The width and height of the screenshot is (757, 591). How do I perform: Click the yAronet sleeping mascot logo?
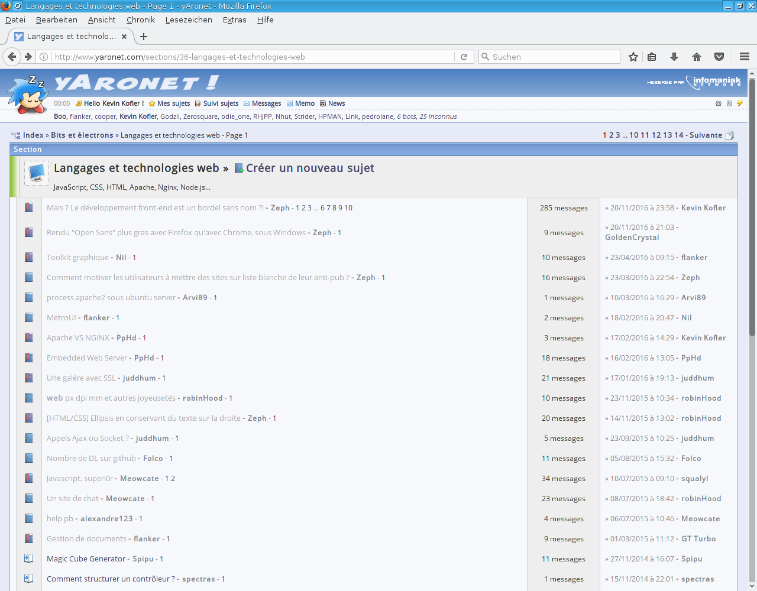tap(28, 95)
